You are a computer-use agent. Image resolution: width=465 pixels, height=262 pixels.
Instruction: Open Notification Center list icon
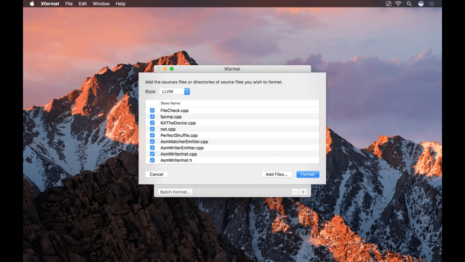[431, 4]
